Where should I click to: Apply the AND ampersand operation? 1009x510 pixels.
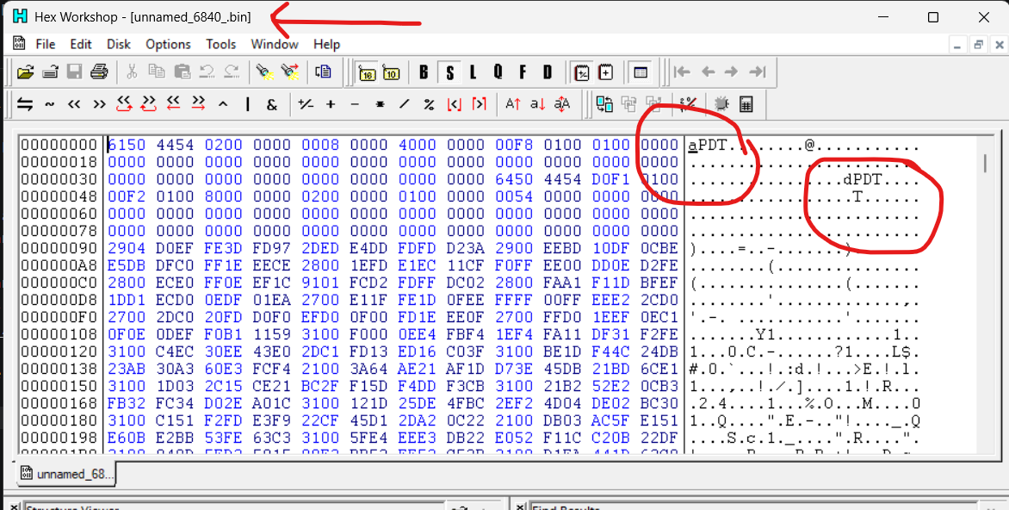click(x=272, y=103)
